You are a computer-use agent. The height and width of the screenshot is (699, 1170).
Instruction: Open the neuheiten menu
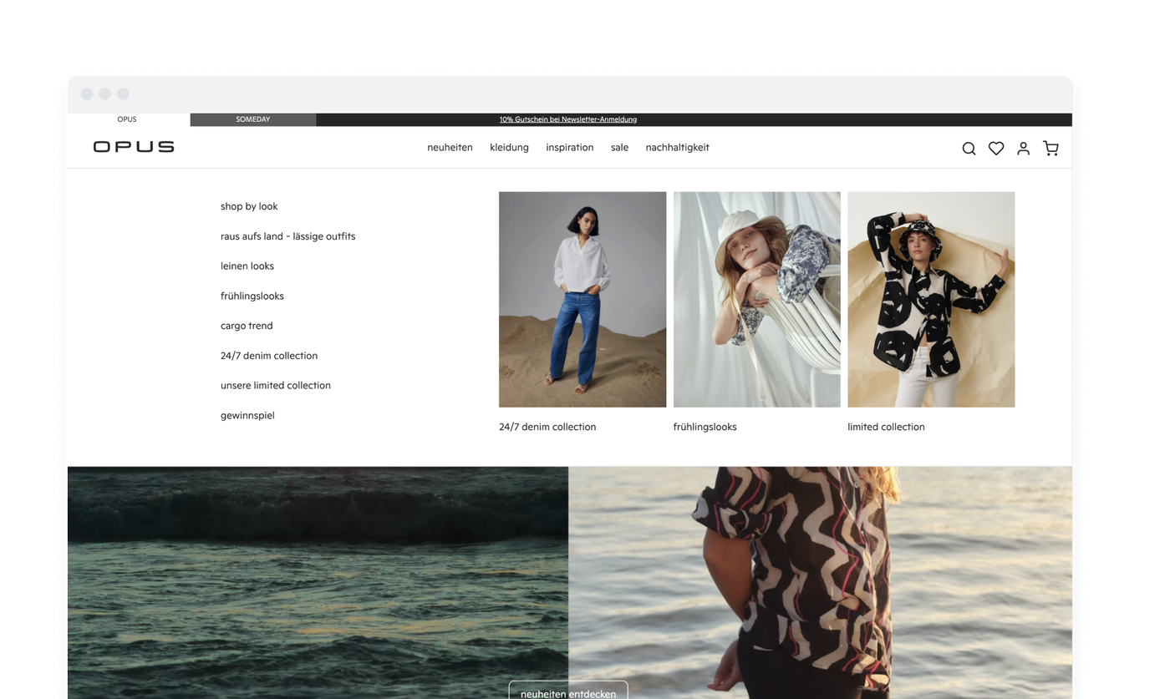[450, 147]
